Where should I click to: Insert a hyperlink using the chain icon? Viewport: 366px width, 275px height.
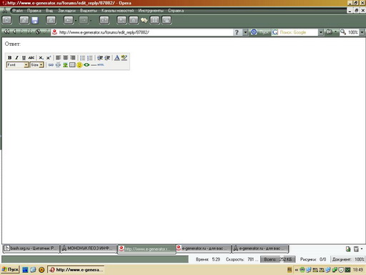click(x=51, y=65)
